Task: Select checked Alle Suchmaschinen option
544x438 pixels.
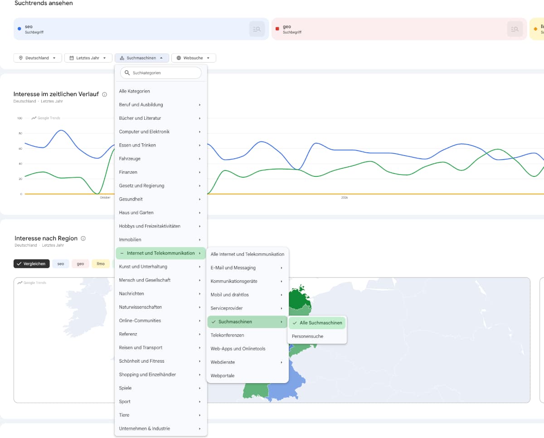Action: pos(317,323)
